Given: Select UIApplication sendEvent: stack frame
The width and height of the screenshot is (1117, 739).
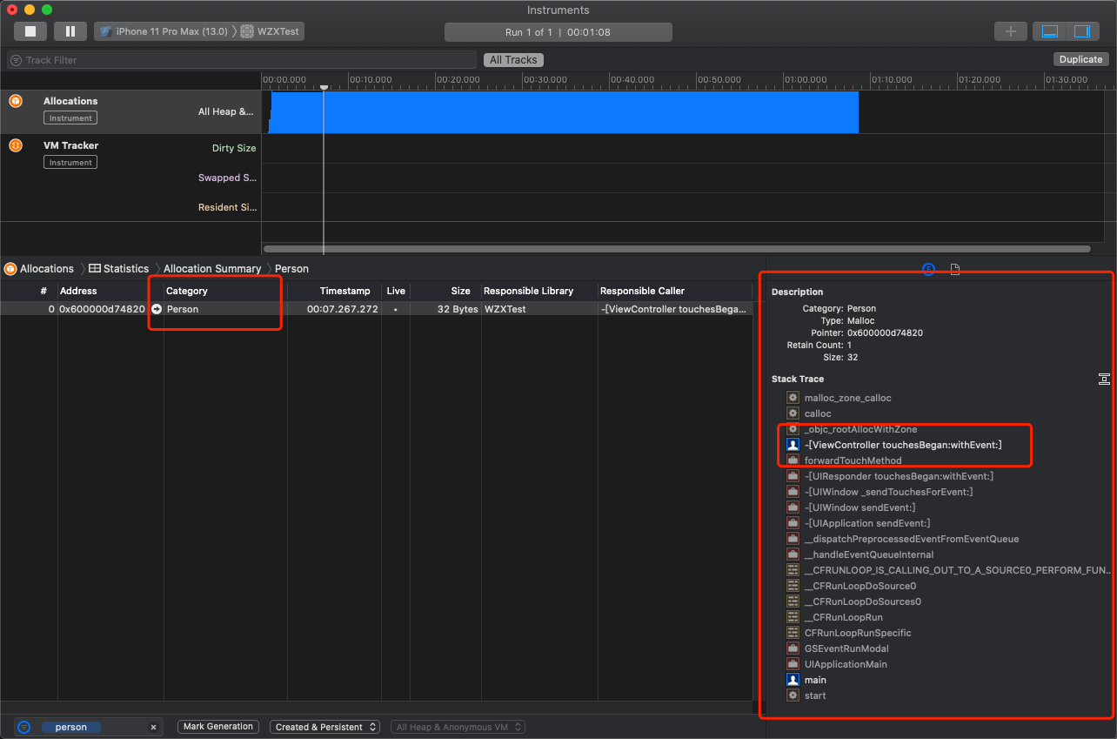Looking at the screenshot, I should click(x=867, y=523).
